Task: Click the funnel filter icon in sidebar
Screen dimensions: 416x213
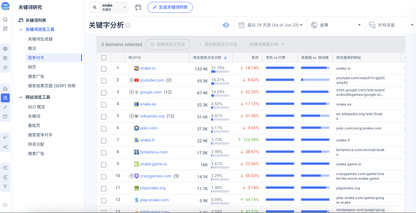Action: pos(5,187)
